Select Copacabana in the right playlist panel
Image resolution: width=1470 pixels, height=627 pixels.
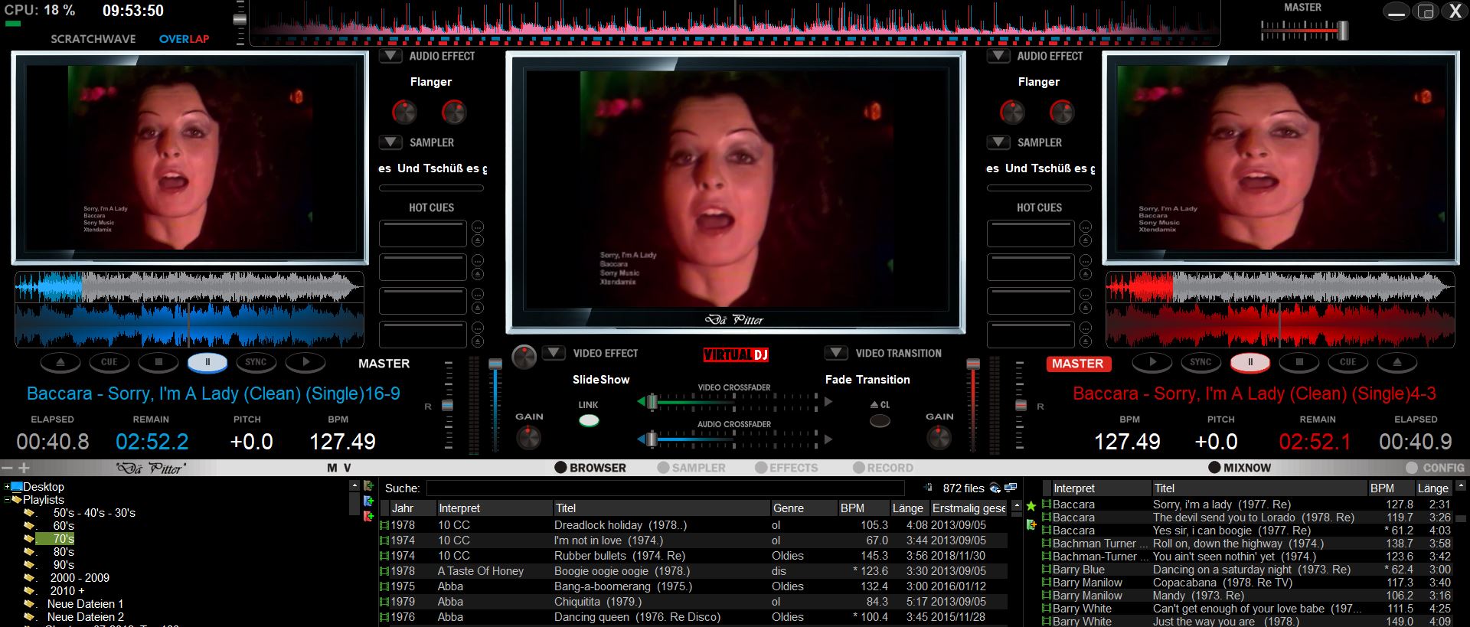1247,583
